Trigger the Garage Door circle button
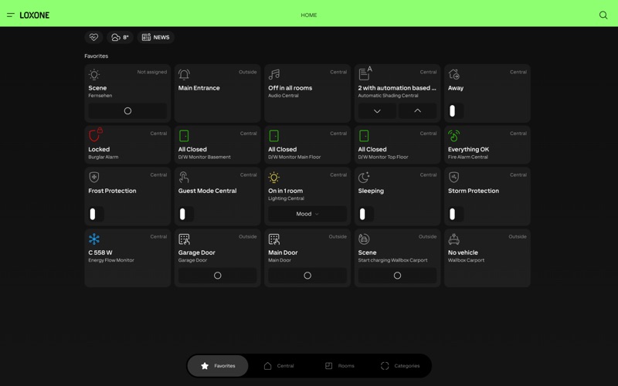This screenshot has height=386, width=618. [x=218, y=276]
